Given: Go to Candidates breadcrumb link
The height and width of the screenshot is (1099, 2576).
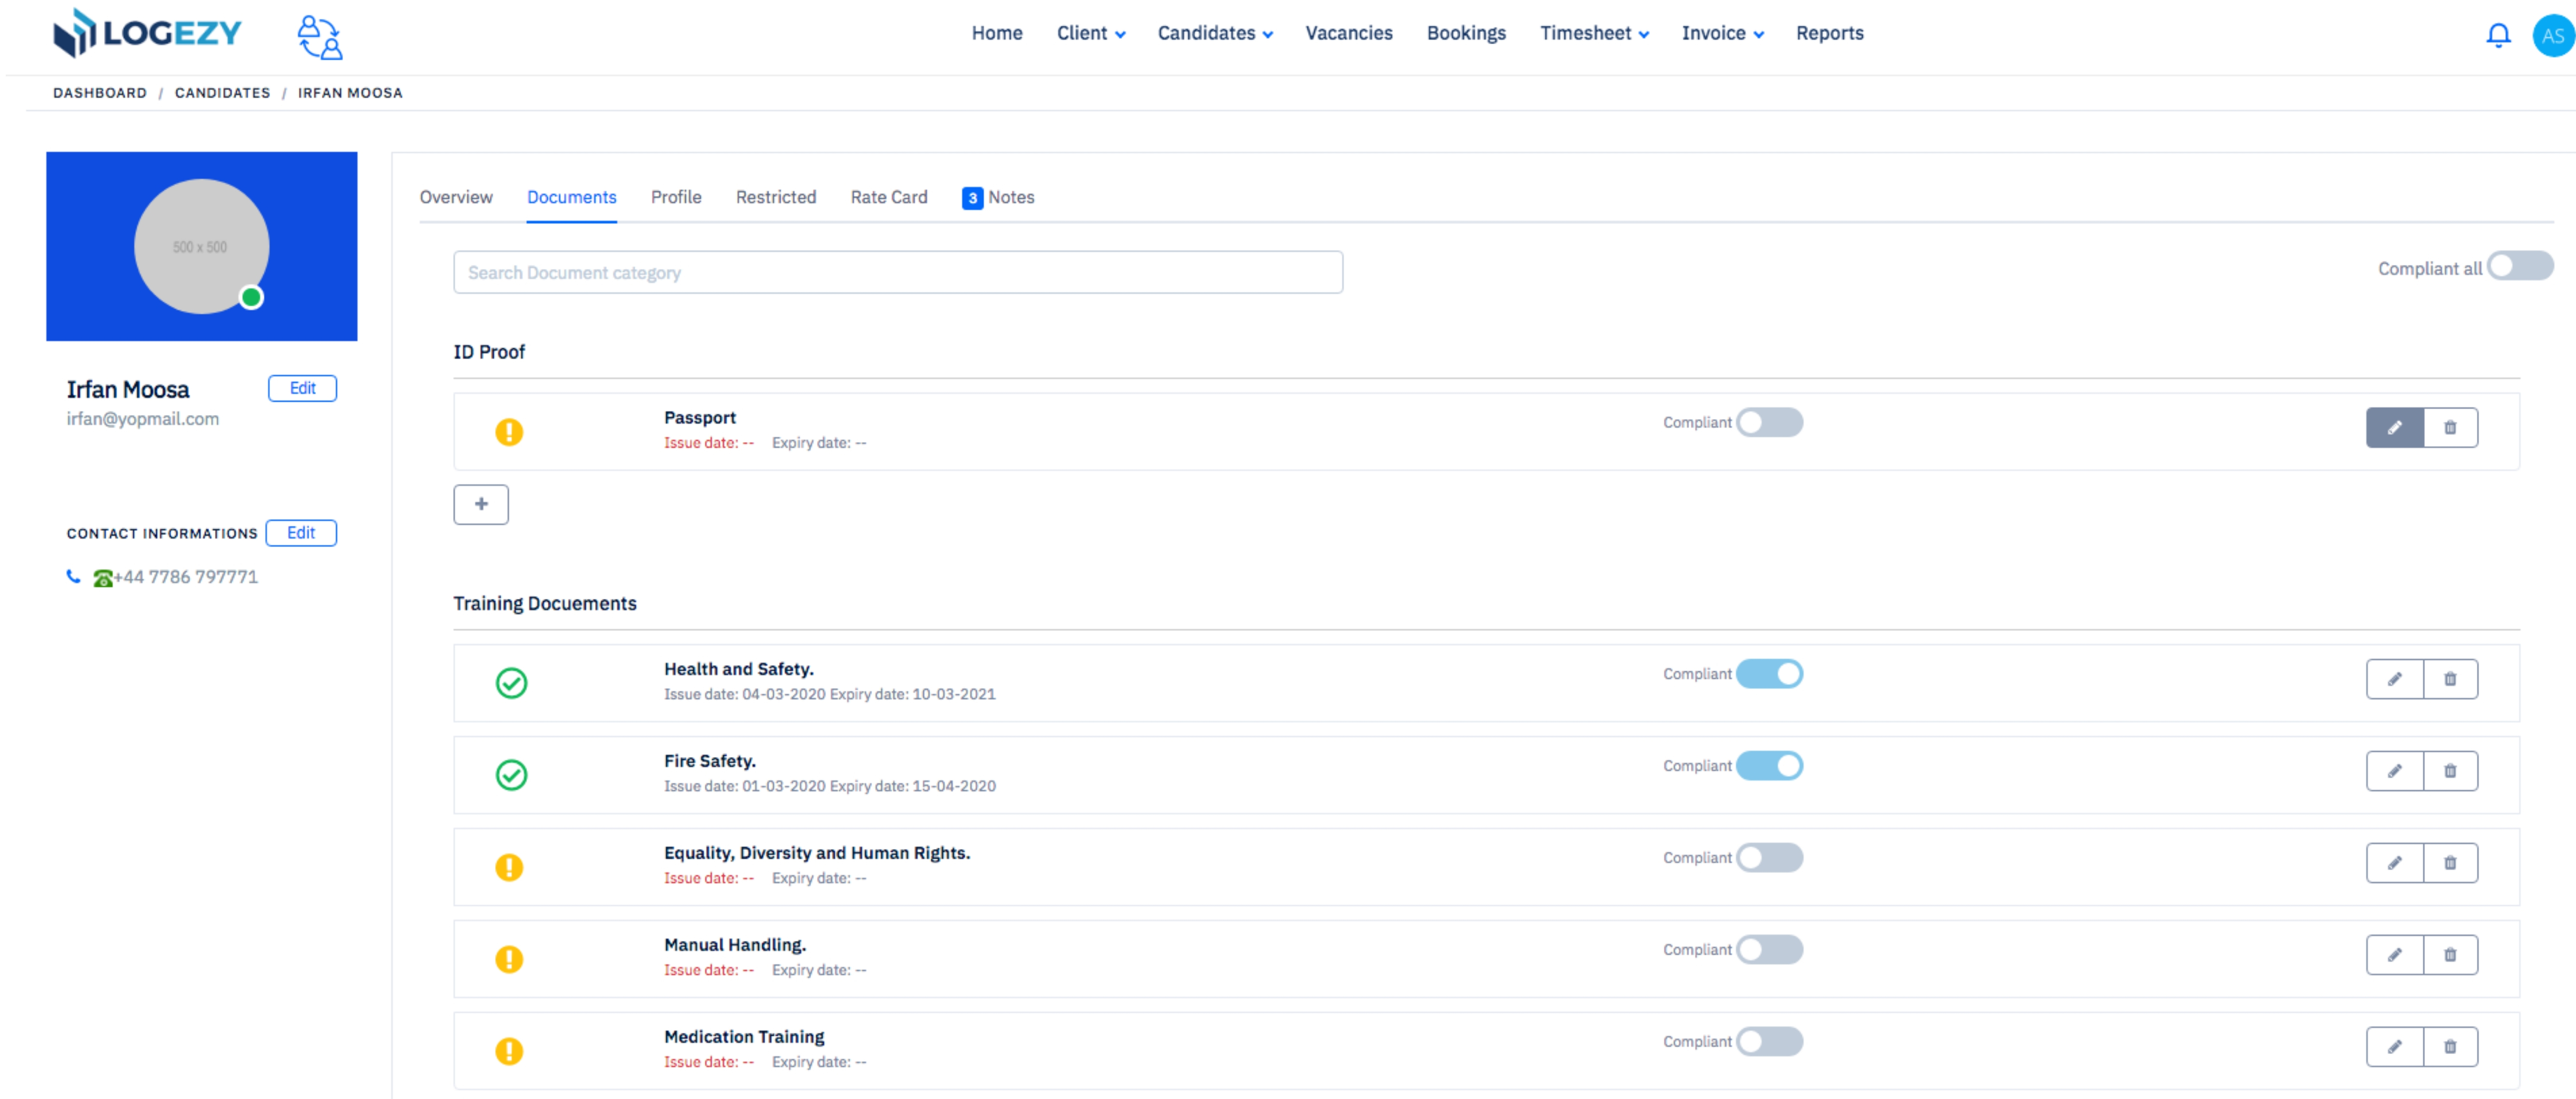Looking at the screenshot, I should coord(222,93).
